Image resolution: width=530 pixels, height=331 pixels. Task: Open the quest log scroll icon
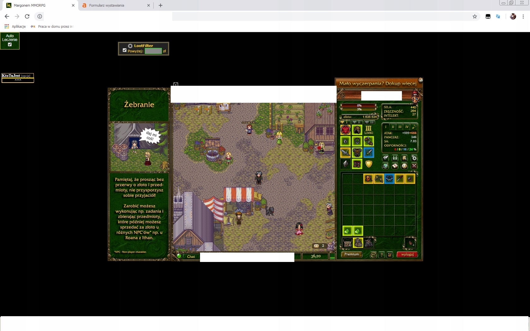pyautogui.click(x=404, y=158)
